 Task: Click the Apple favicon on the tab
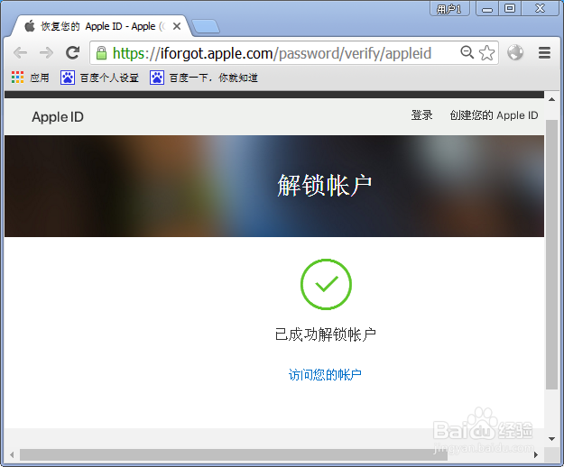pyautogui.click(x=30, y=26)
